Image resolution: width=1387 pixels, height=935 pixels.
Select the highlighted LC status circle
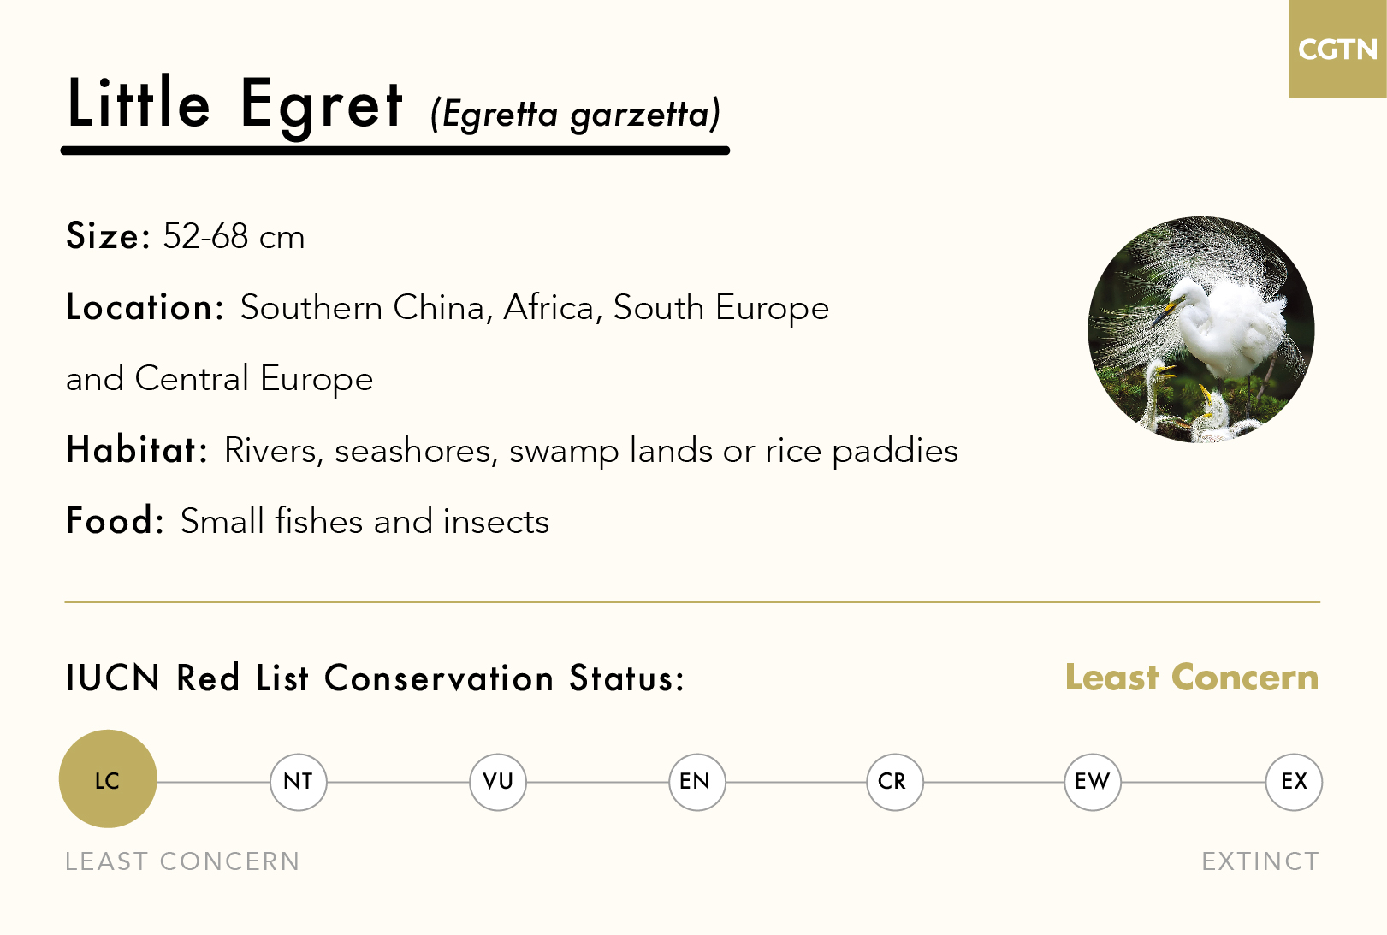[108, 779]
